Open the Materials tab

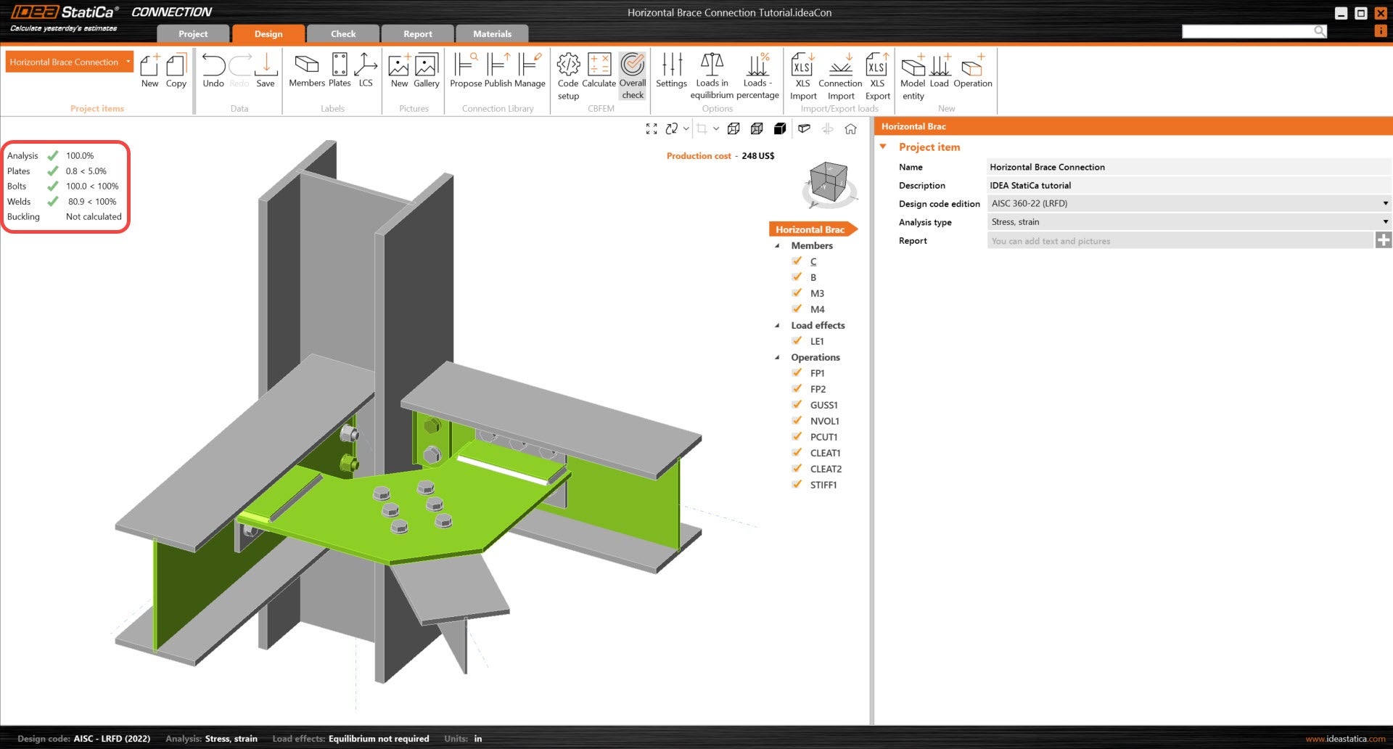click(492, 34)
